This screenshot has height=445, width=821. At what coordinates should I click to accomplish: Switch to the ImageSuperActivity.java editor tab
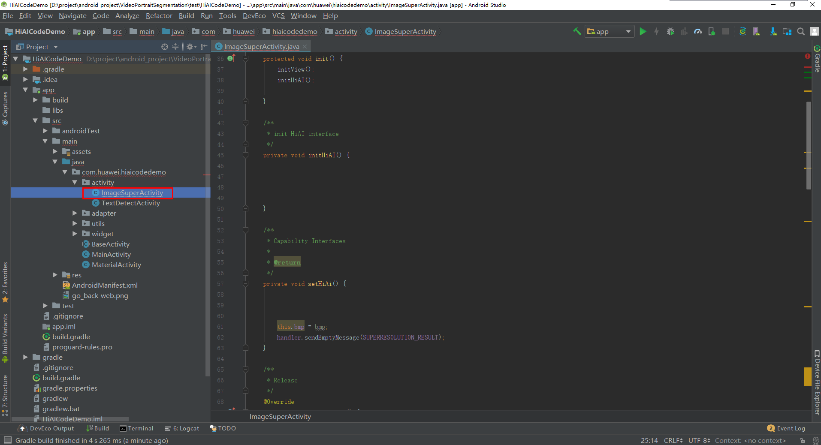click(x=261, y=46)
